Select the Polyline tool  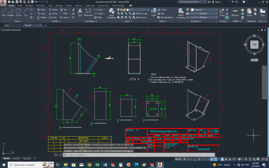click(11, 12)
